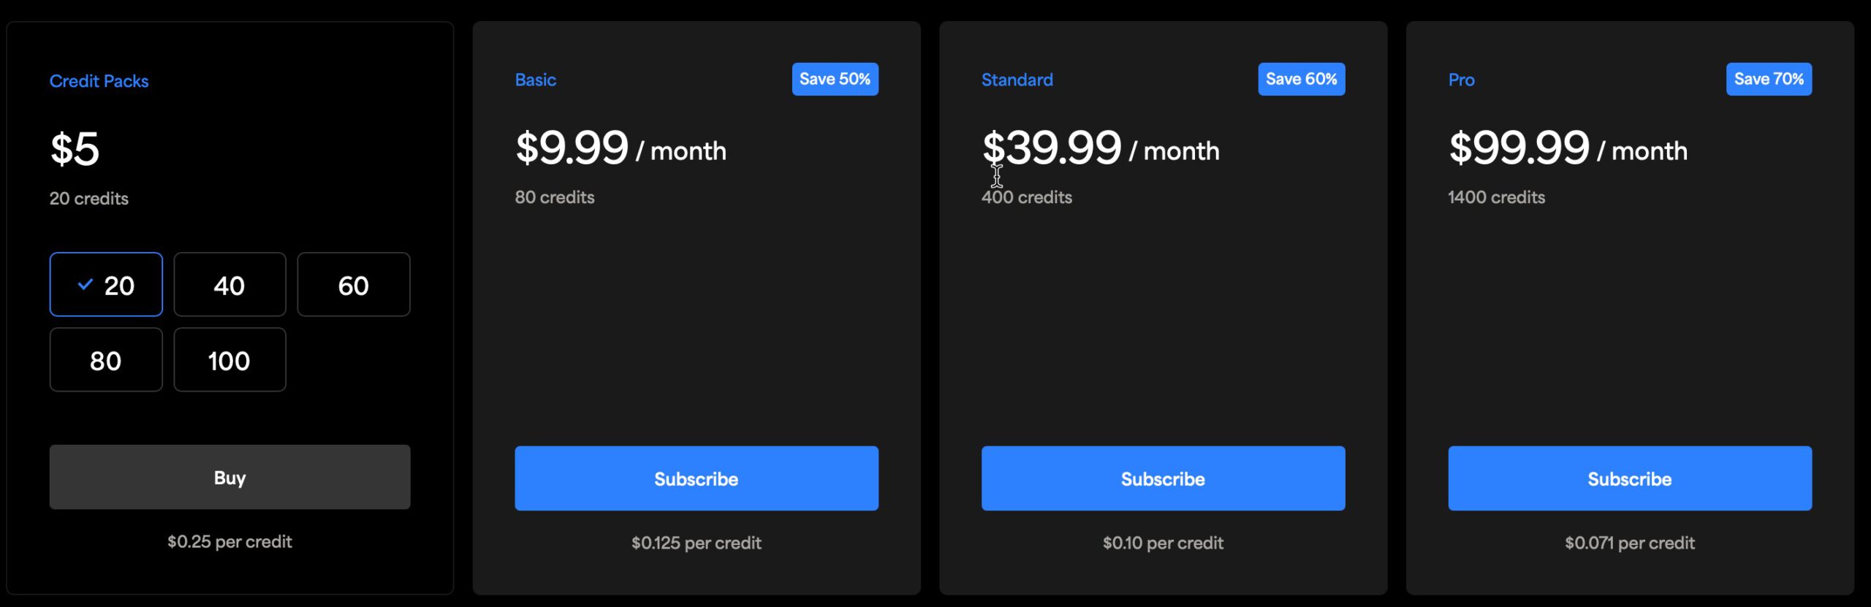
Task: Click the Save 50% badge
Action: pos(835,79)
